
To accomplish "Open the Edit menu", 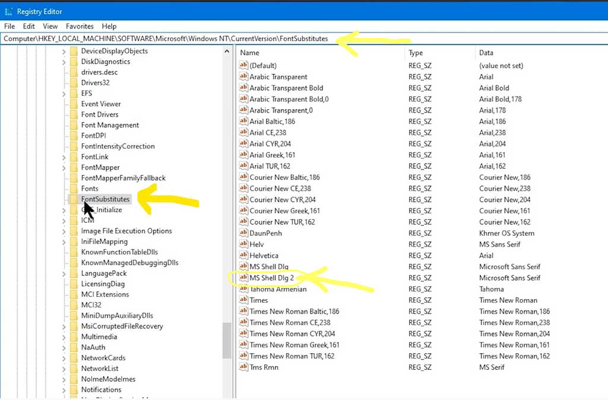I will [x=28, y=26].
